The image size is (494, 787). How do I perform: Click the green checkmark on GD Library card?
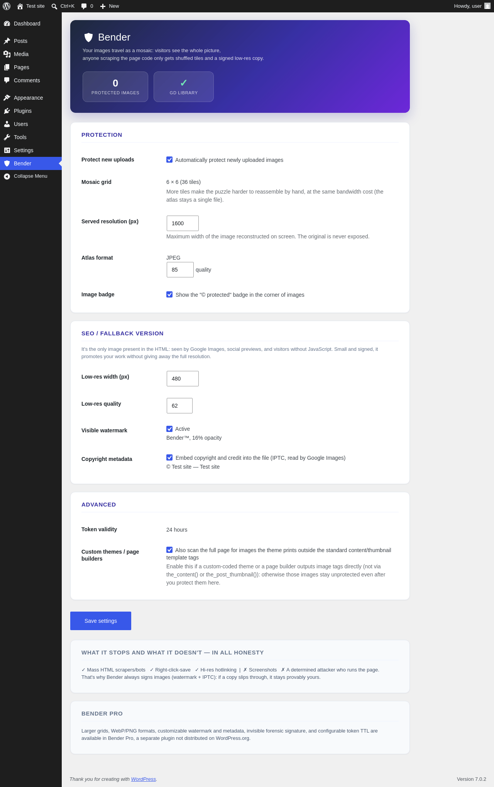(184, 83)
